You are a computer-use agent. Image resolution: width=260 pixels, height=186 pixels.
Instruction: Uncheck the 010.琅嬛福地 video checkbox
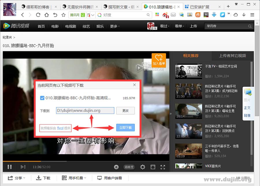point(42,98)
